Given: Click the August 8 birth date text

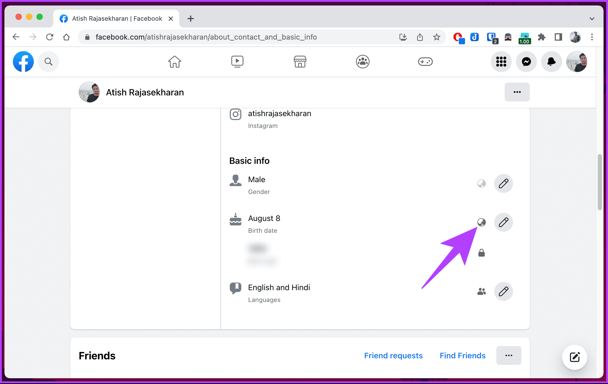Looking at the screenshot, I should [x=264, y=218].
